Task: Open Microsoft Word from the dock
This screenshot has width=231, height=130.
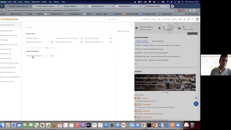Action: coord(161,125)
